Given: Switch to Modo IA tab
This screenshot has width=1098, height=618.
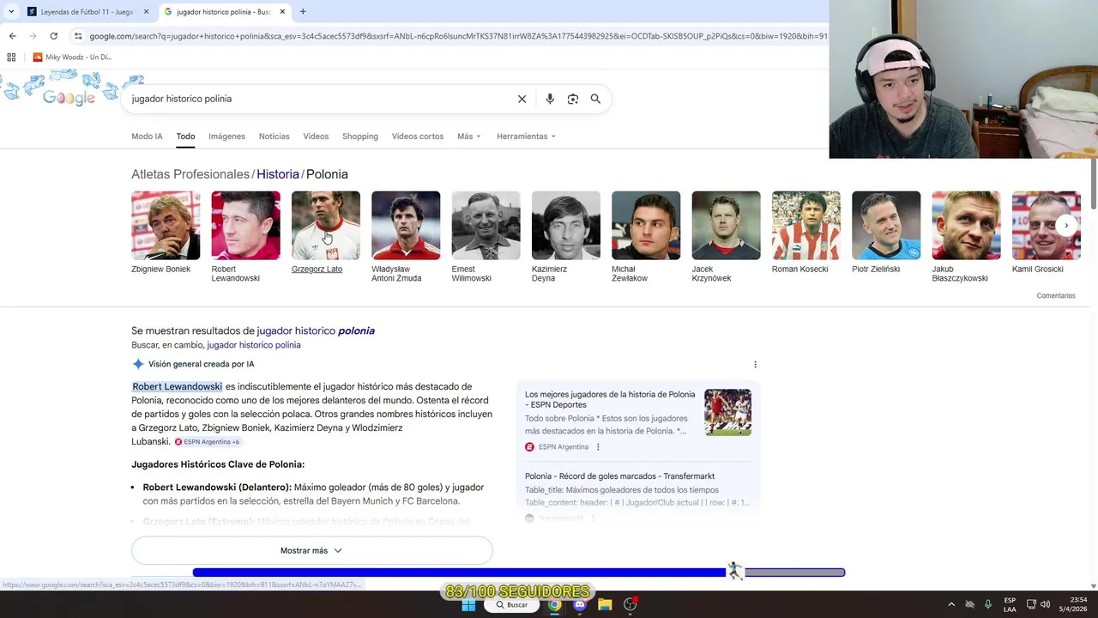Looking at the screenshot, I should (147, 136).
